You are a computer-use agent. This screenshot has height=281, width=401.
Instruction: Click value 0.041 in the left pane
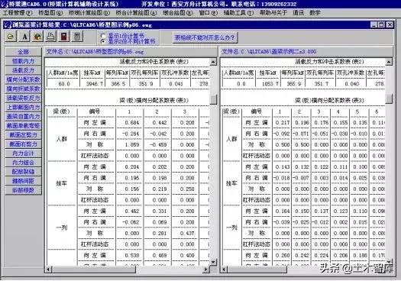point(176,84)
